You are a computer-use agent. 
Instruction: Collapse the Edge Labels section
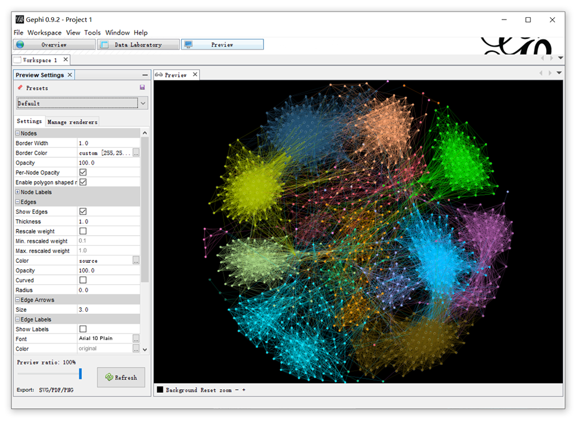[18, 319]
